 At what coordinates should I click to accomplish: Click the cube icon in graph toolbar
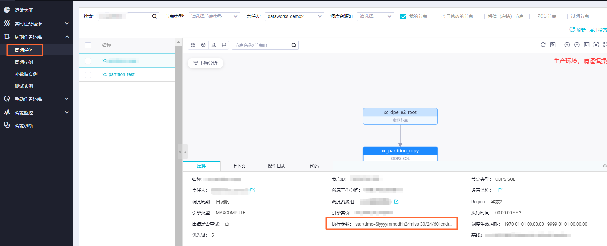tap(203, 45)
